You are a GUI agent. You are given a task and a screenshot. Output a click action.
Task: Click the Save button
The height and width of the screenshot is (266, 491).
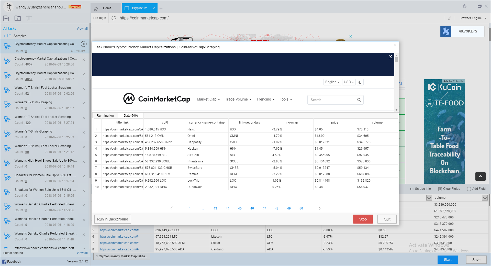(x=476, y=260)
